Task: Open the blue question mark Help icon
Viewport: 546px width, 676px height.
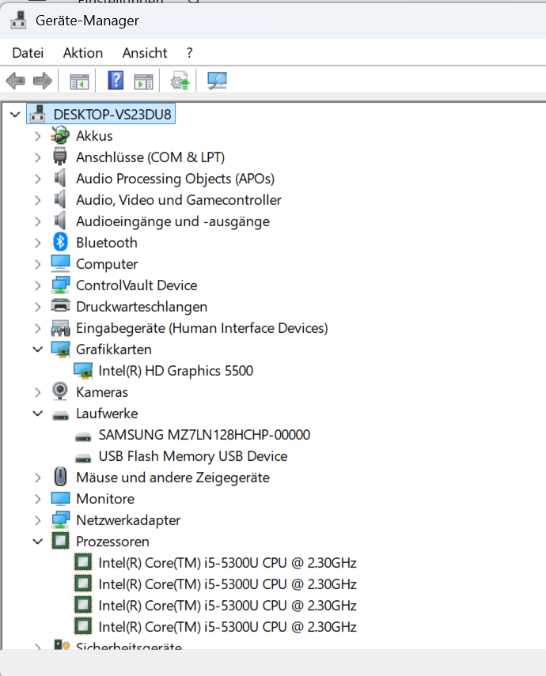Action: [x=116, y=81]
